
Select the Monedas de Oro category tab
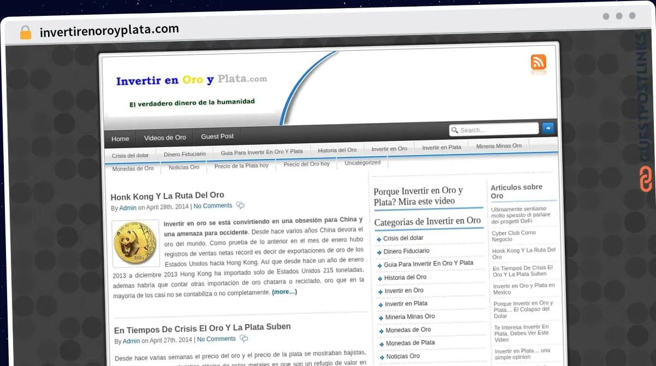(x=133, y=169)
